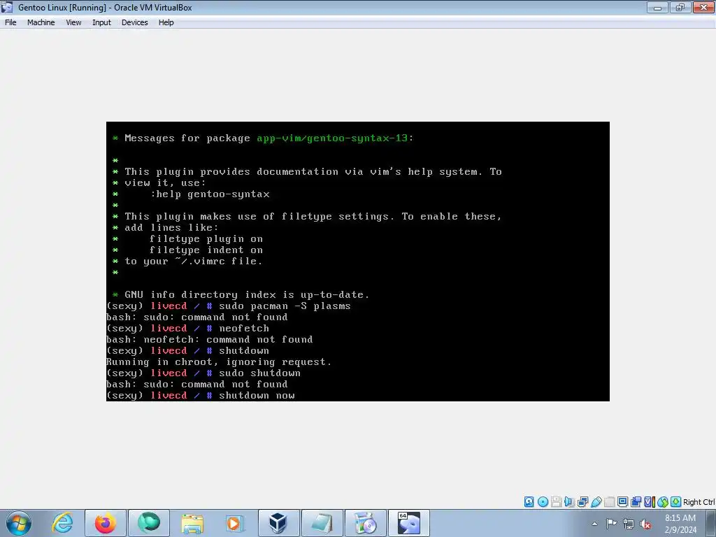
Task: Open the recording status icon
Action: [636, 502]
